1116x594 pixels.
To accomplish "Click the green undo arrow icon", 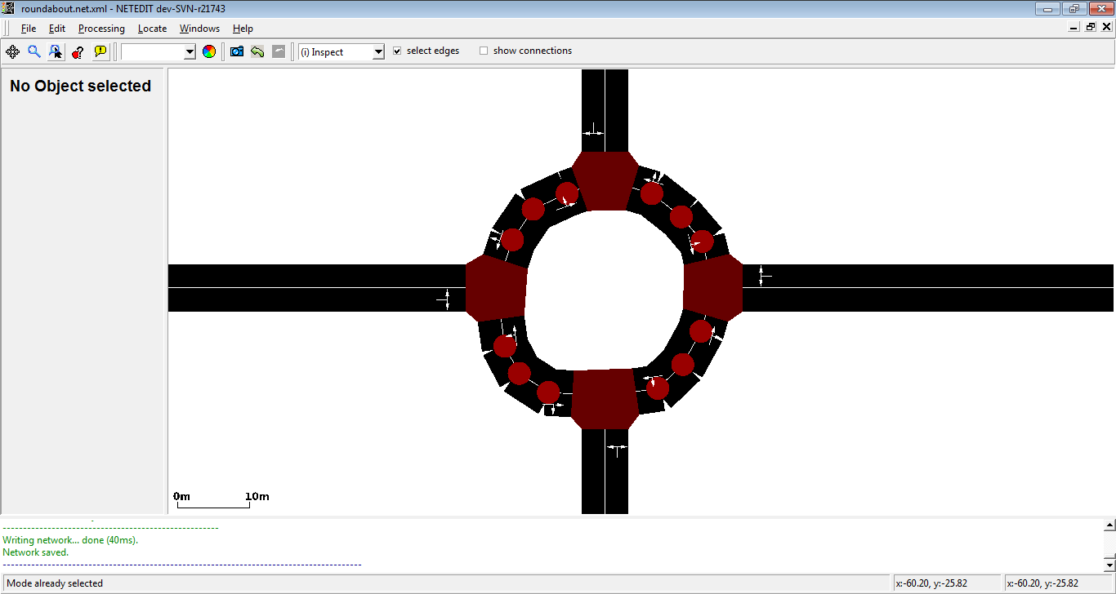I will pos(257,51).
